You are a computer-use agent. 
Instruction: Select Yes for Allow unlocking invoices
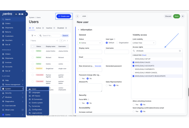[x=133, y=105]
